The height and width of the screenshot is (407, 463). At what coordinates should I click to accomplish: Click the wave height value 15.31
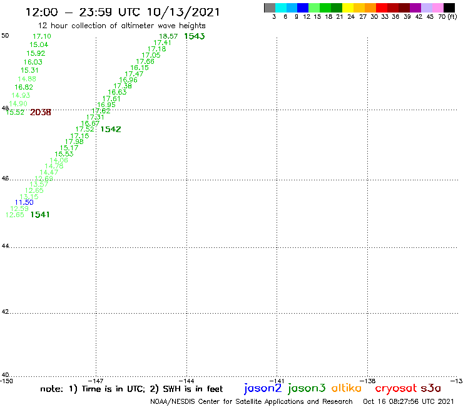(x=29, y=70)
